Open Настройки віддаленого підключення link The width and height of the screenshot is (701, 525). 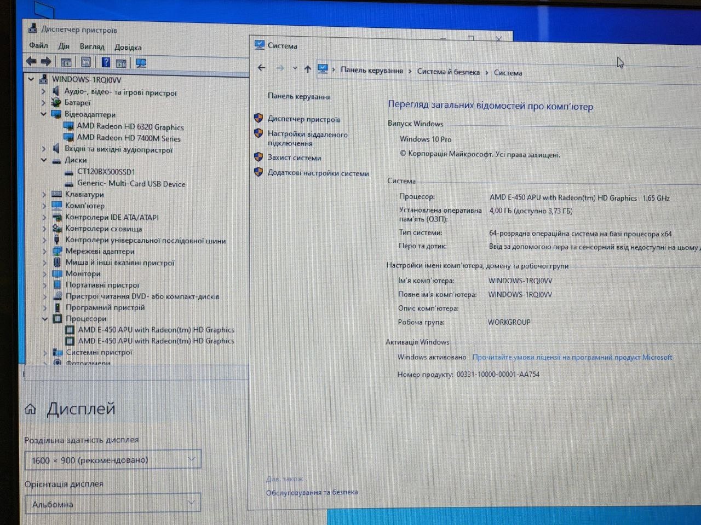[308, 138]
